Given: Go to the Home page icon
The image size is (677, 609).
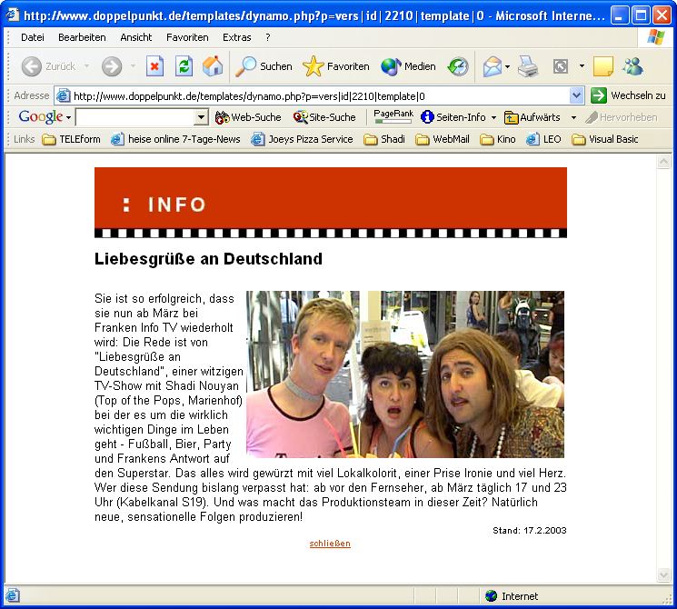Looking at the screenshot, I should (212, 66).
